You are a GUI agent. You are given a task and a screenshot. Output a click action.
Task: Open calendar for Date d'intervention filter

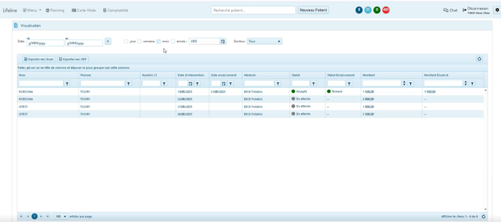(190, 83)
